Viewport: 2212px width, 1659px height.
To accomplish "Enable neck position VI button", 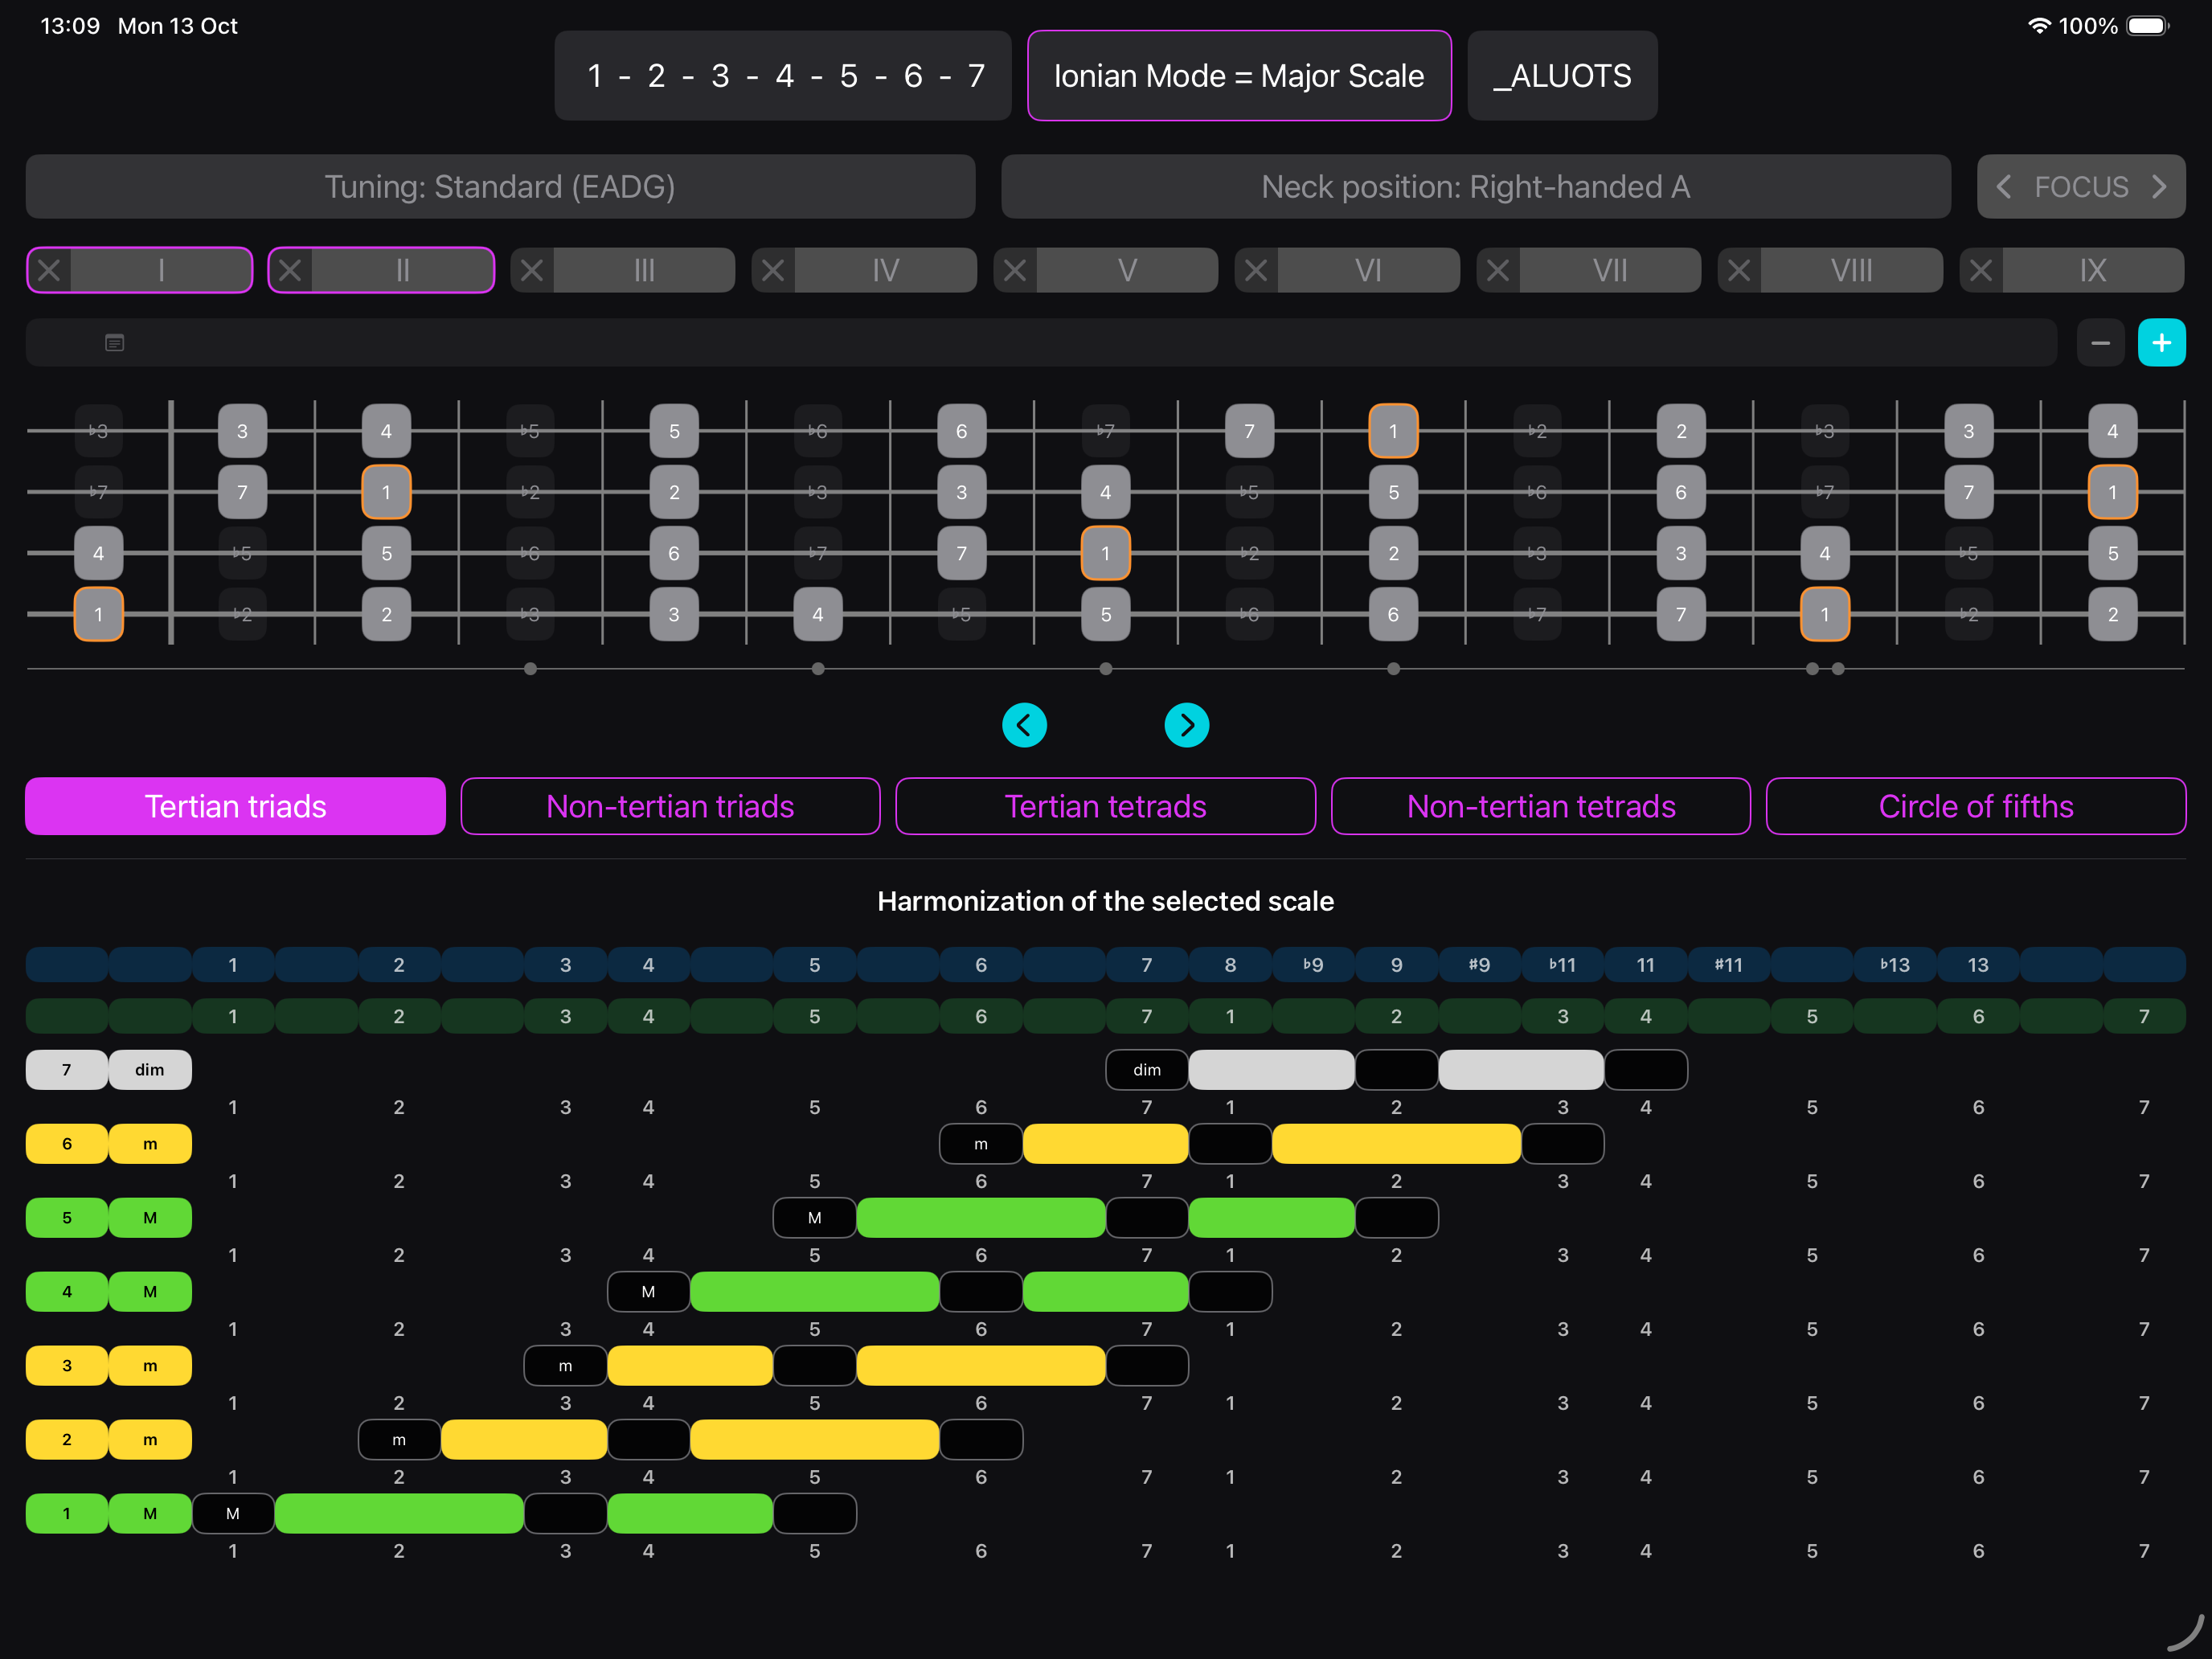I will pyautogui.click(x=1367, y=270).
